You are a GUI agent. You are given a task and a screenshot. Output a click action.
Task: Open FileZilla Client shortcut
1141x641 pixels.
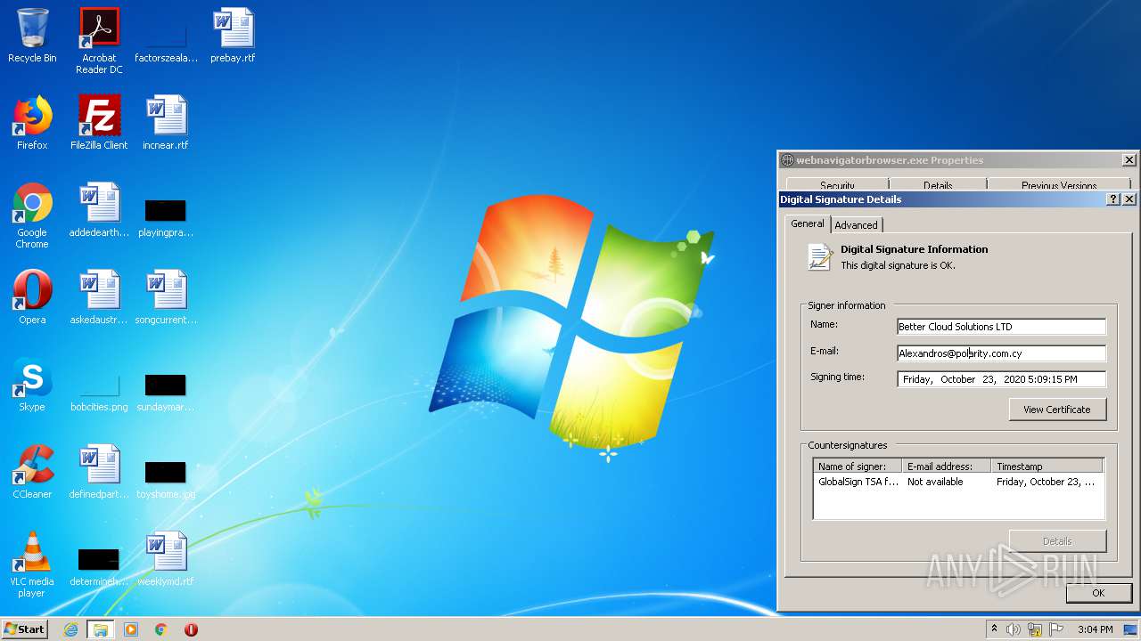pyautogui.click(x=99, y=123)
